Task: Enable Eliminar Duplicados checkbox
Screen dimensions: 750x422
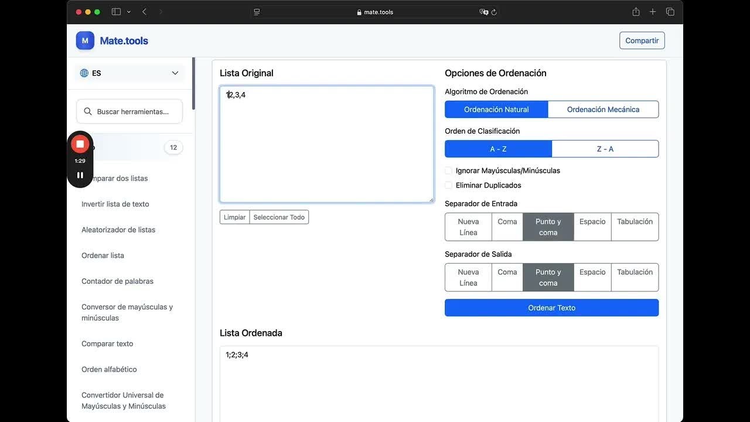Action: (x=449, y=185)
